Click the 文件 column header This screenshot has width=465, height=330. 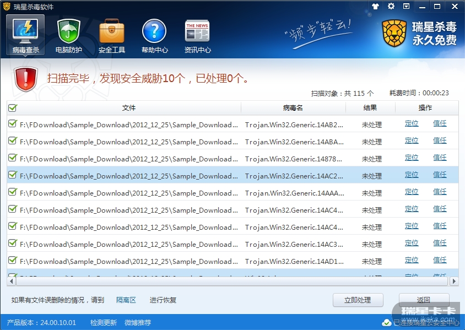point(129,108)
